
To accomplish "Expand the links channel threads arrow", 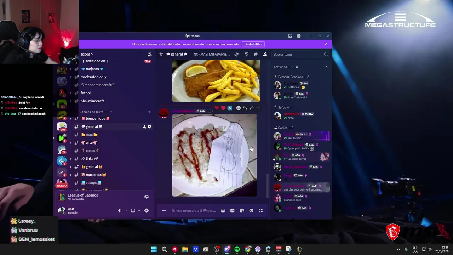I will (x=71, y=159).
